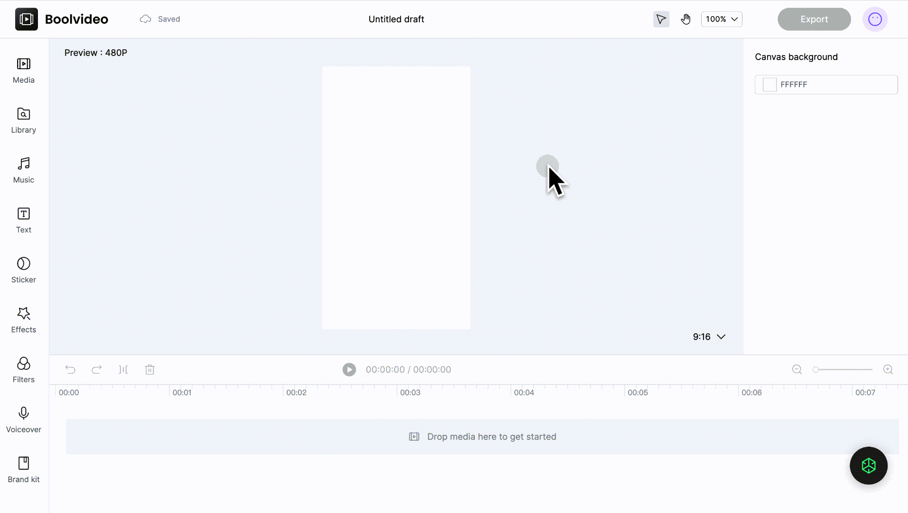Open the 9:16 aspect ratio dropdown
Image resolution: width=908 pixels, height=513 pixels.
pyautogui.click(x=709, y=337)
